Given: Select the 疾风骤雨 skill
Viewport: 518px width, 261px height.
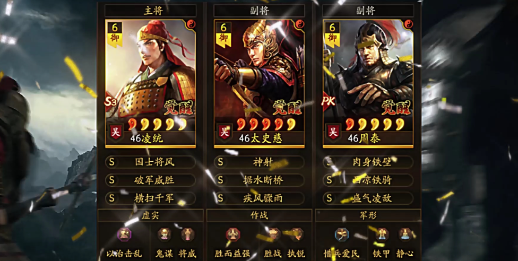Looking at the screenshot, I should pyautogui.click(x=260, y=198).
